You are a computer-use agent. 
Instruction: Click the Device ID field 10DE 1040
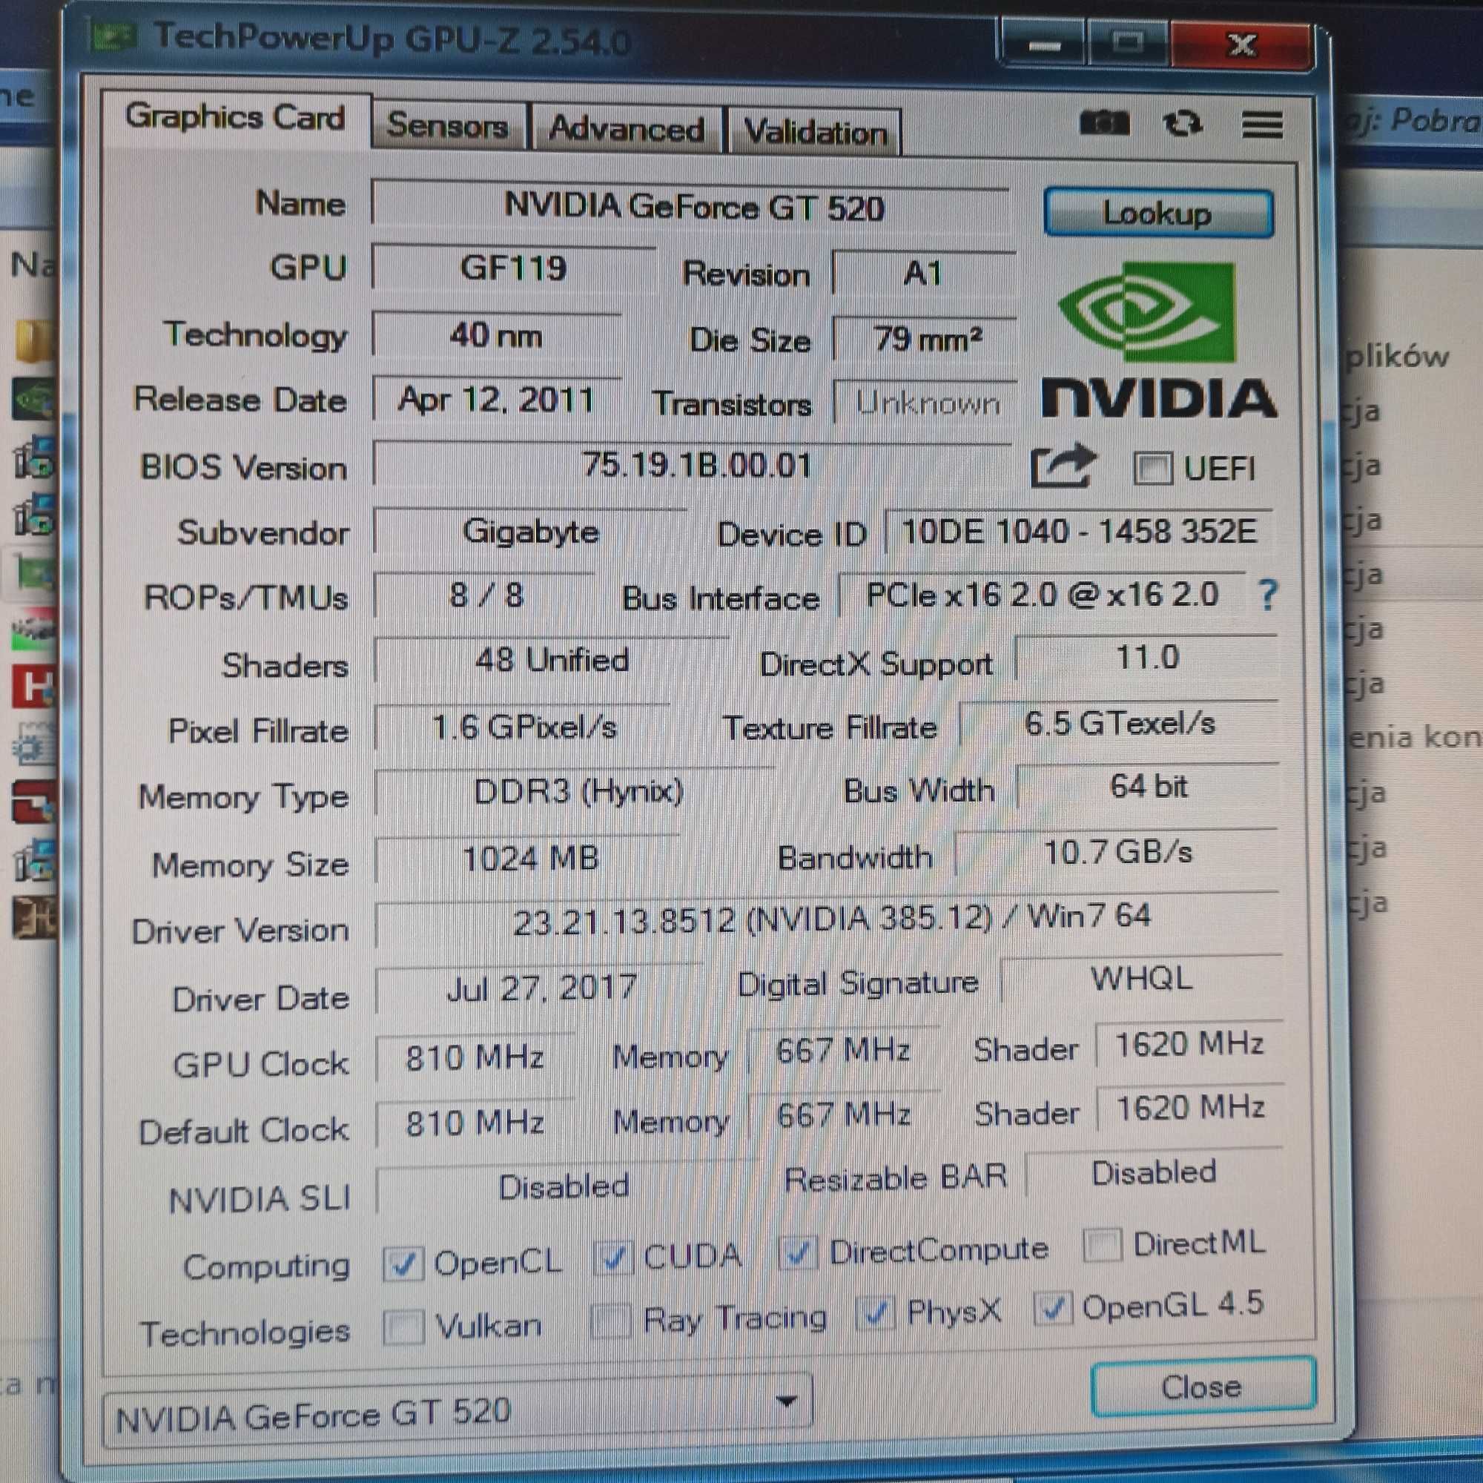click(x=1077, y=531)
